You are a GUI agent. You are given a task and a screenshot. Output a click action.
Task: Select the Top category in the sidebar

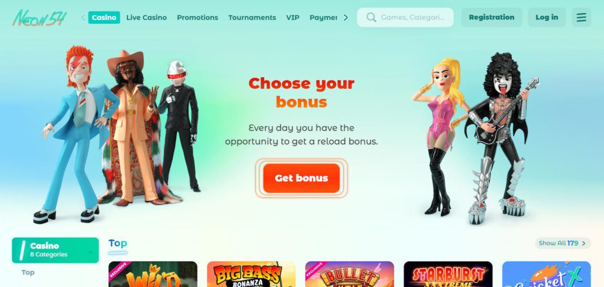tap(28, 272)
